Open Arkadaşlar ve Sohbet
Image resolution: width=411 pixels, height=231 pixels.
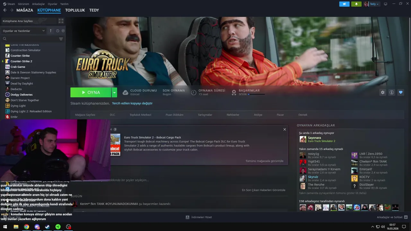point(392,217)
